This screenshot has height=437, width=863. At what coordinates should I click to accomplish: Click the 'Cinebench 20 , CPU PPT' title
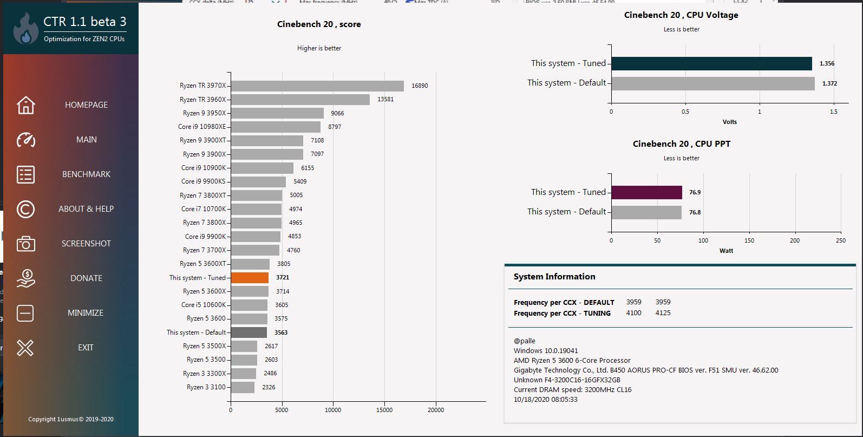(681, 144)
